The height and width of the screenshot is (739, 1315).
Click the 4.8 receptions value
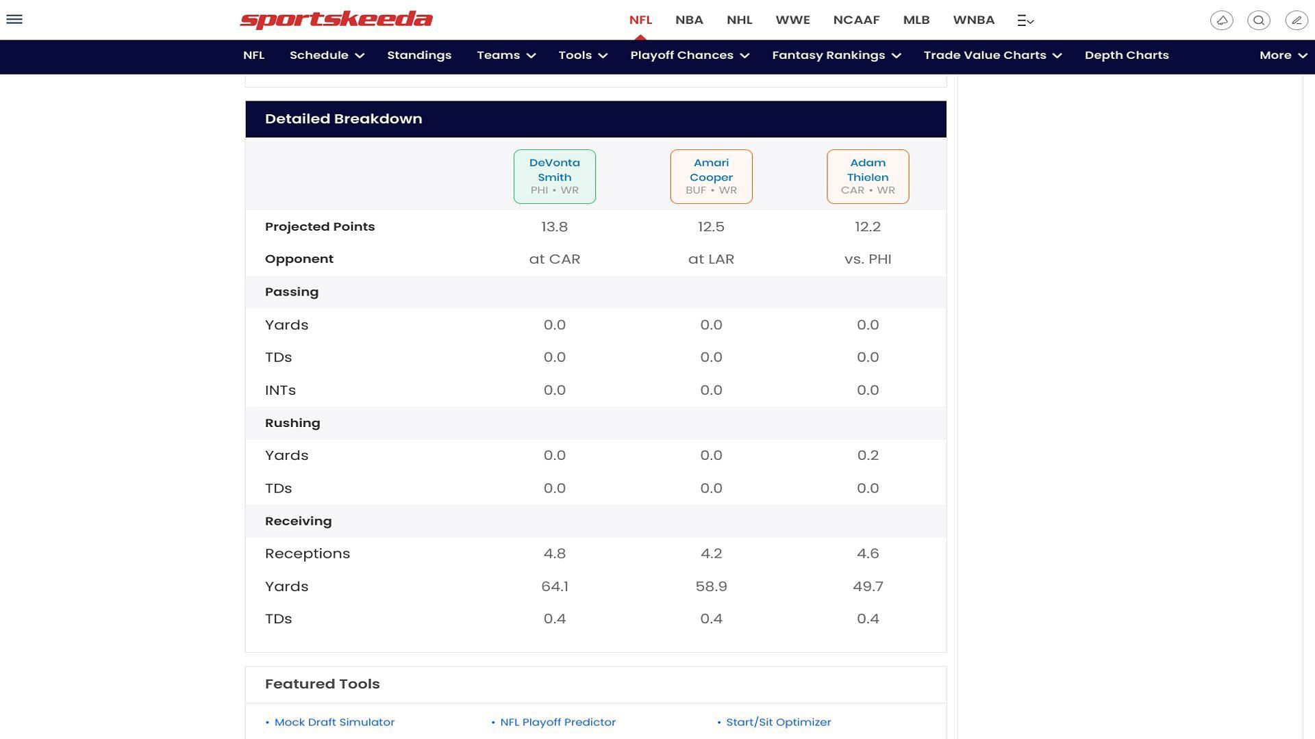[555, 554]
